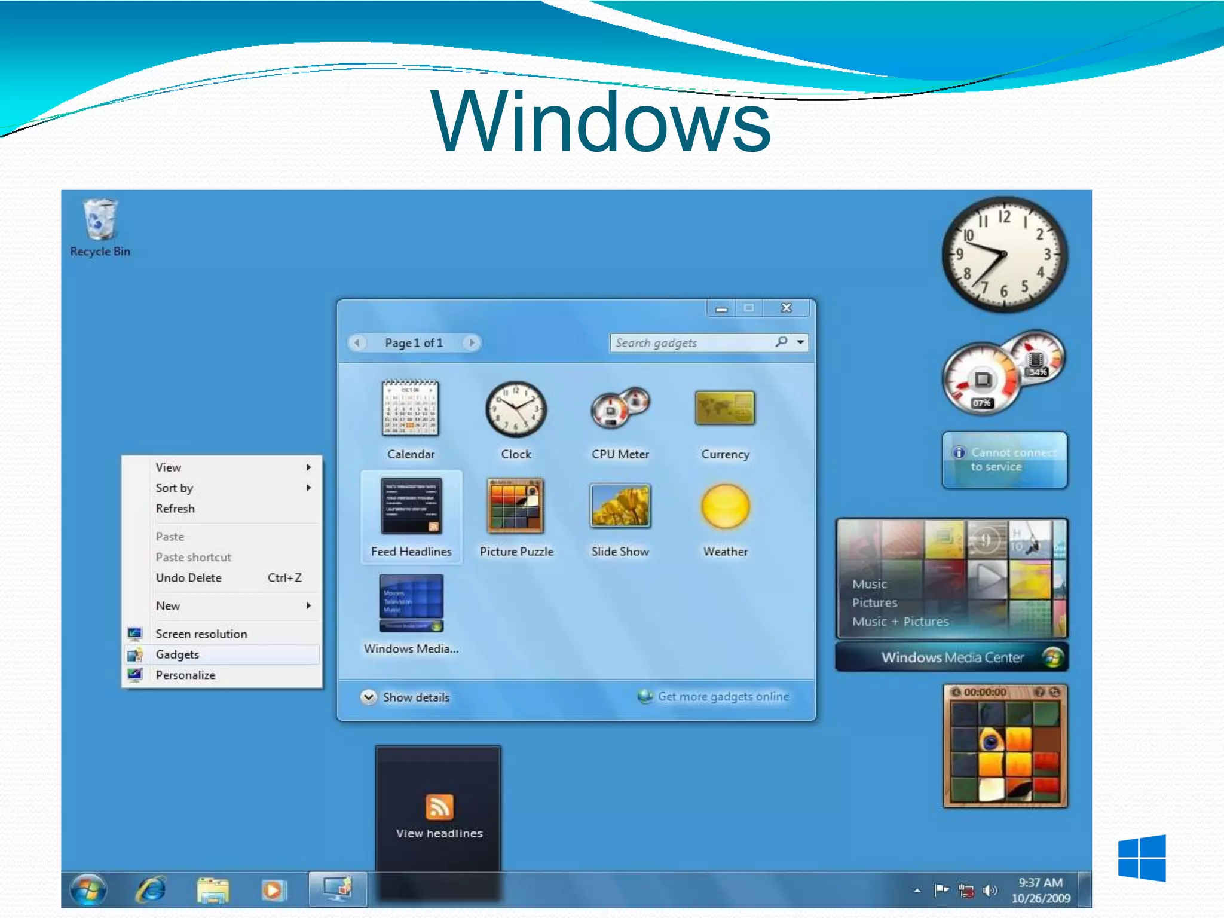Image resolution: width=1224 pixels, height=918 pixels.
Task: Click the Gadgets gallery taskbar button
Action: (x=338, y=889)
